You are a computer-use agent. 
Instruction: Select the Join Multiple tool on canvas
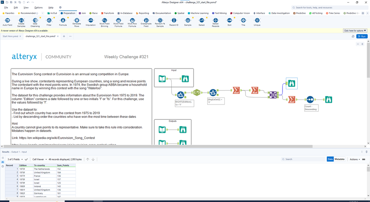pos(273,95)
